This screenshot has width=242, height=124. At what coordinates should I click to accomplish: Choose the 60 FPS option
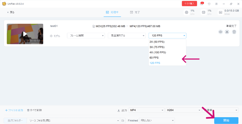point(154,57)
